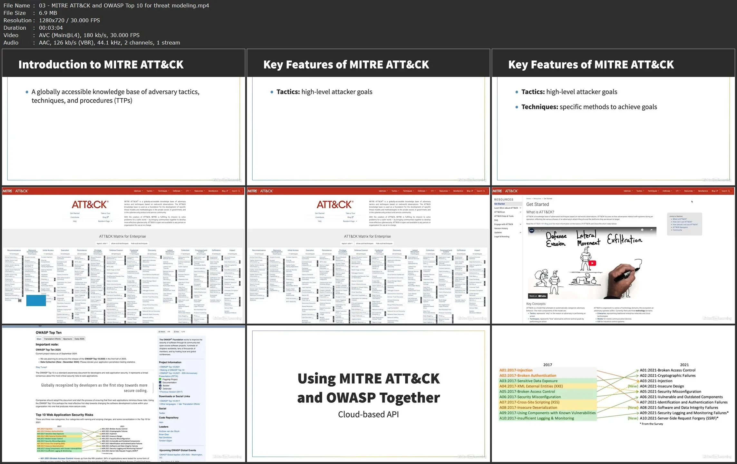Screen dimensions: 737x464
Task: Select Data 2025 tab on OWASP page
Action: [79, 339]
